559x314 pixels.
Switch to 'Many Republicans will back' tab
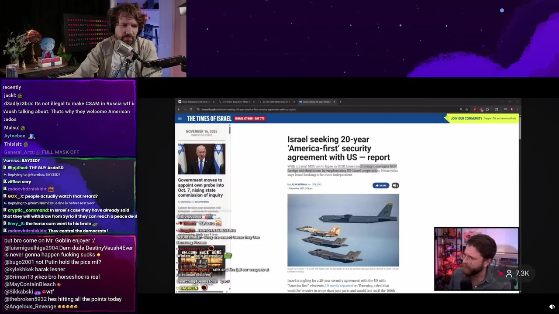(x=196, y=102)
